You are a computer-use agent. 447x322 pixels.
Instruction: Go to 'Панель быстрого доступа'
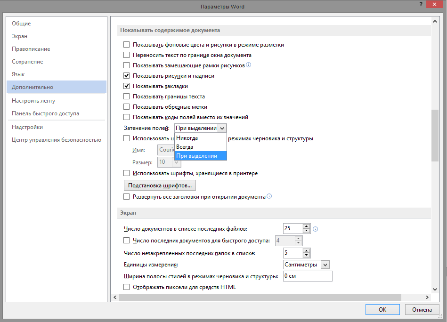click(57, 113)
